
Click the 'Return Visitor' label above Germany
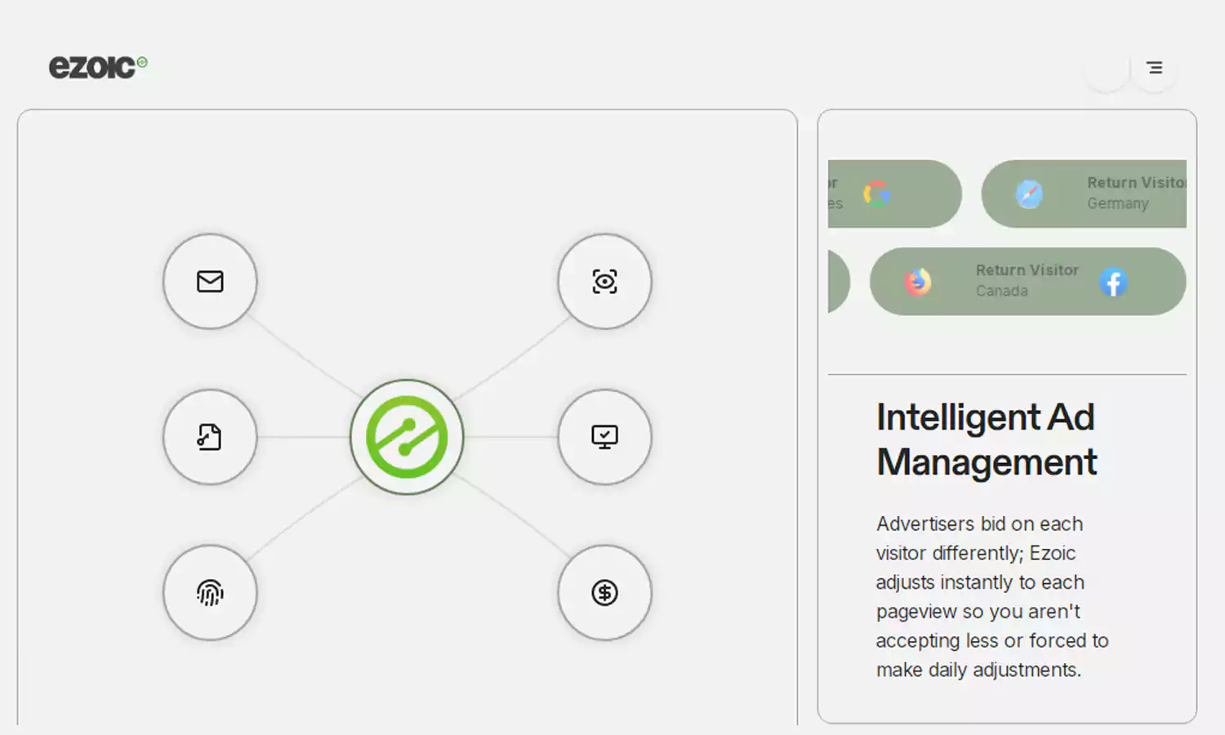(x=1135, y=183)
